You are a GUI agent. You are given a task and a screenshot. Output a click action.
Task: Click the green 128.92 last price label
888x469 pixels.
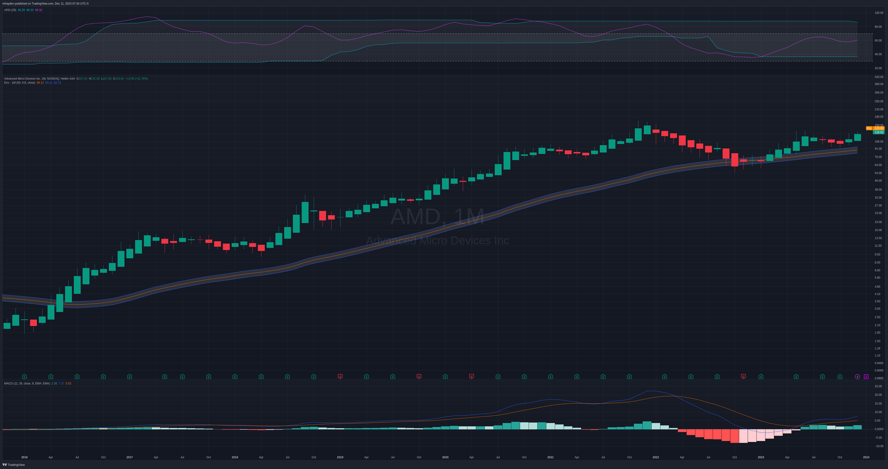879,132
